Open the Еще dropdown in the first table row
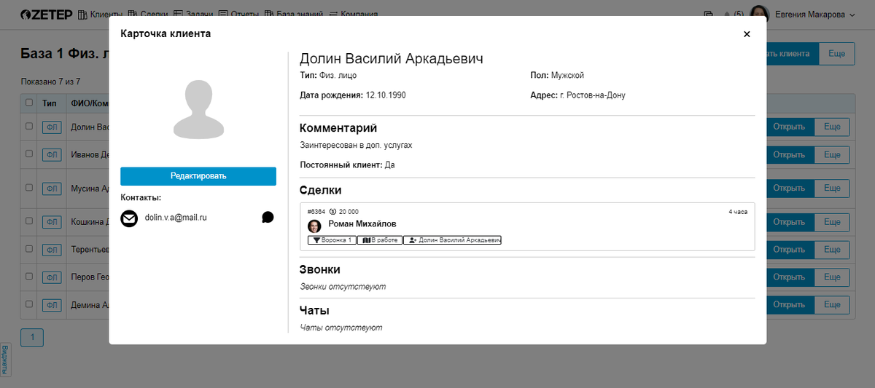The height and width of the screenshot is (388, 875). coord(832,127)
